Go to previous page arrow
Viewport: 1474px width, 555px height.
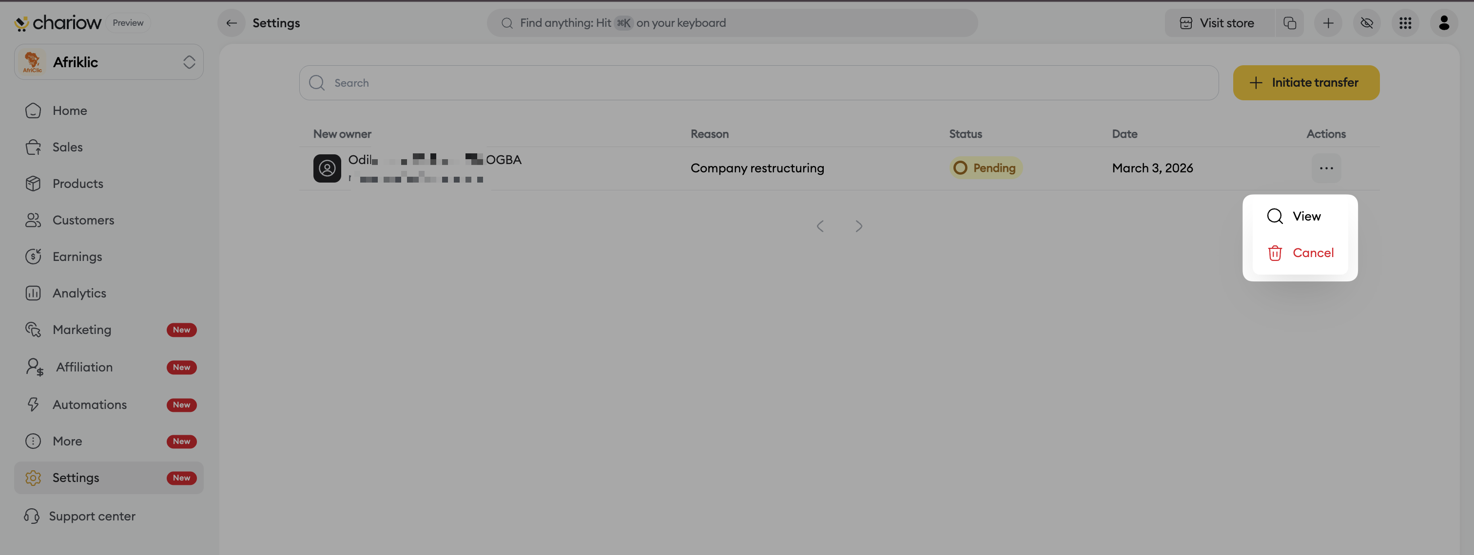[x=820, y=226]
